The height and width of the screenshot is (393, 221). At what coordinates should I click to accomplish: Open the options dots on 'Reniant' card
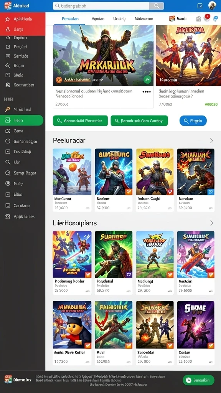click(129, 208)
